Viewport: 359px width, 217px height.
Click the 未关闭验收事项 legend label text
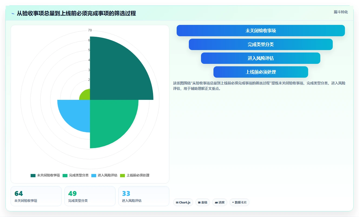(x=48, y=175)
